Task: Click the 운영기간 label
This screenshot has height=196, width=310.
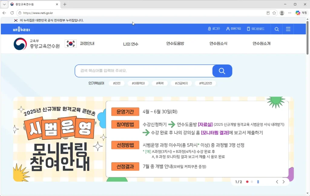Action: click(x=125, y=112)
